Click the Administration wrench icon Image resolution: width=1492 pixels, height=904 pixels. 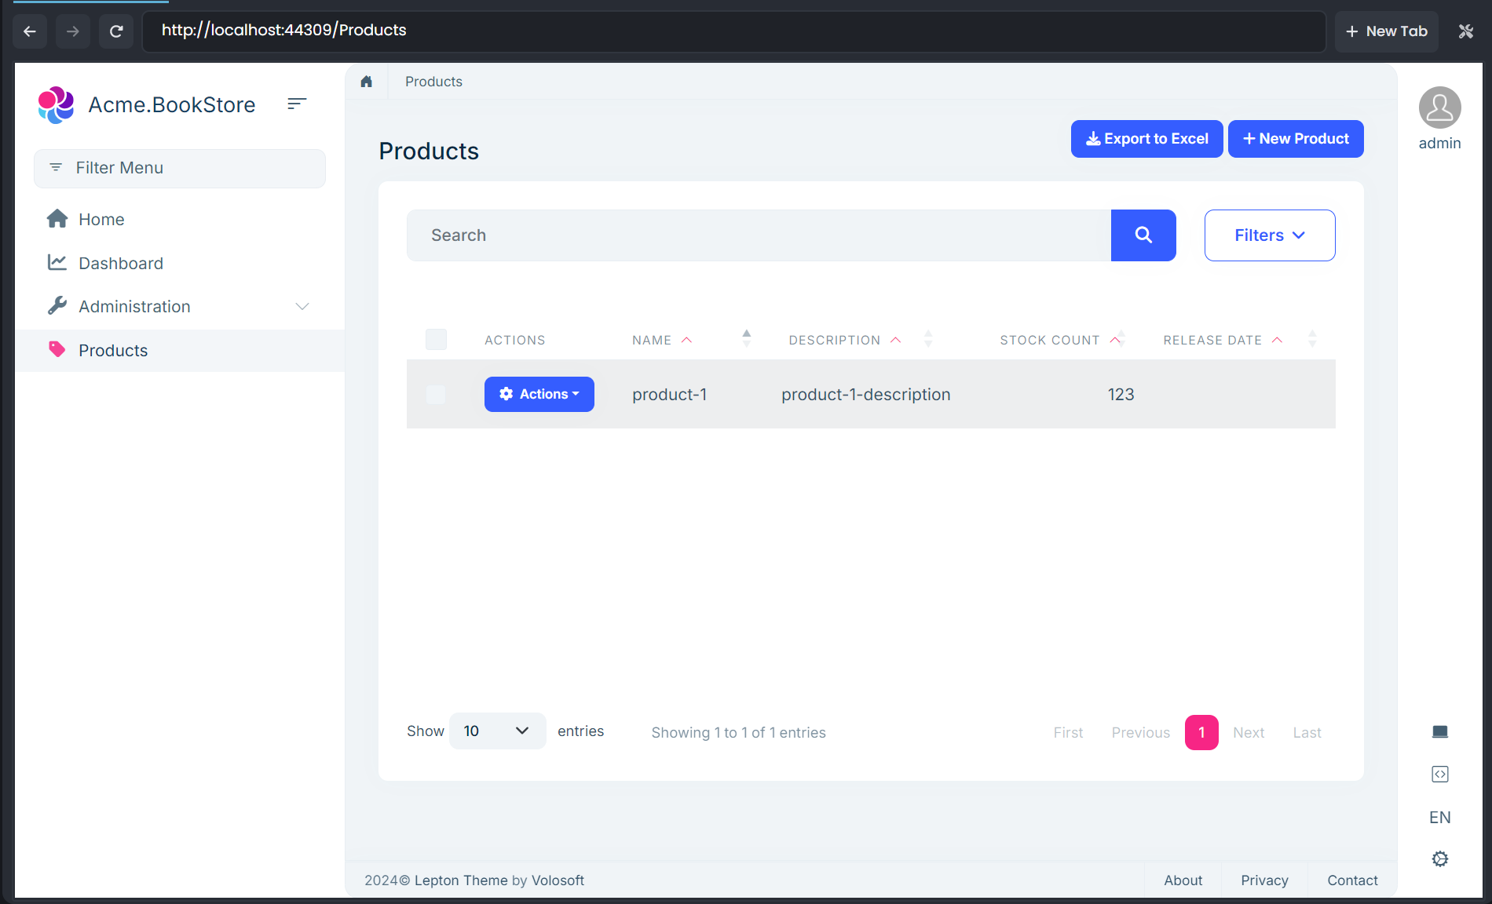point(57,306)
